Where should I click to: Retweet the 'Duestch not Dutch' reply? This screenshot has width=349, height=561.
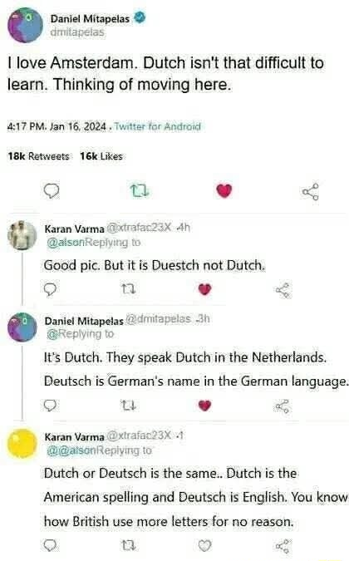(x=129, y=288)
